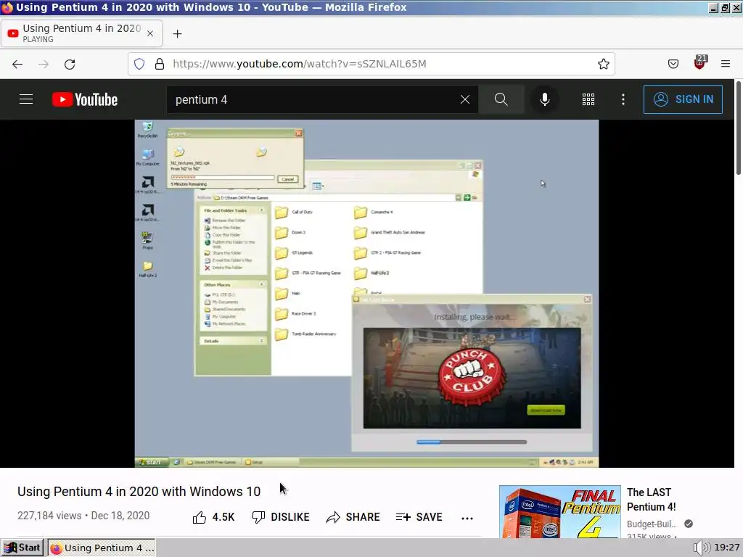This screenshot has width=743, height=557.
Task: Reload the current page
Action: 70,64
